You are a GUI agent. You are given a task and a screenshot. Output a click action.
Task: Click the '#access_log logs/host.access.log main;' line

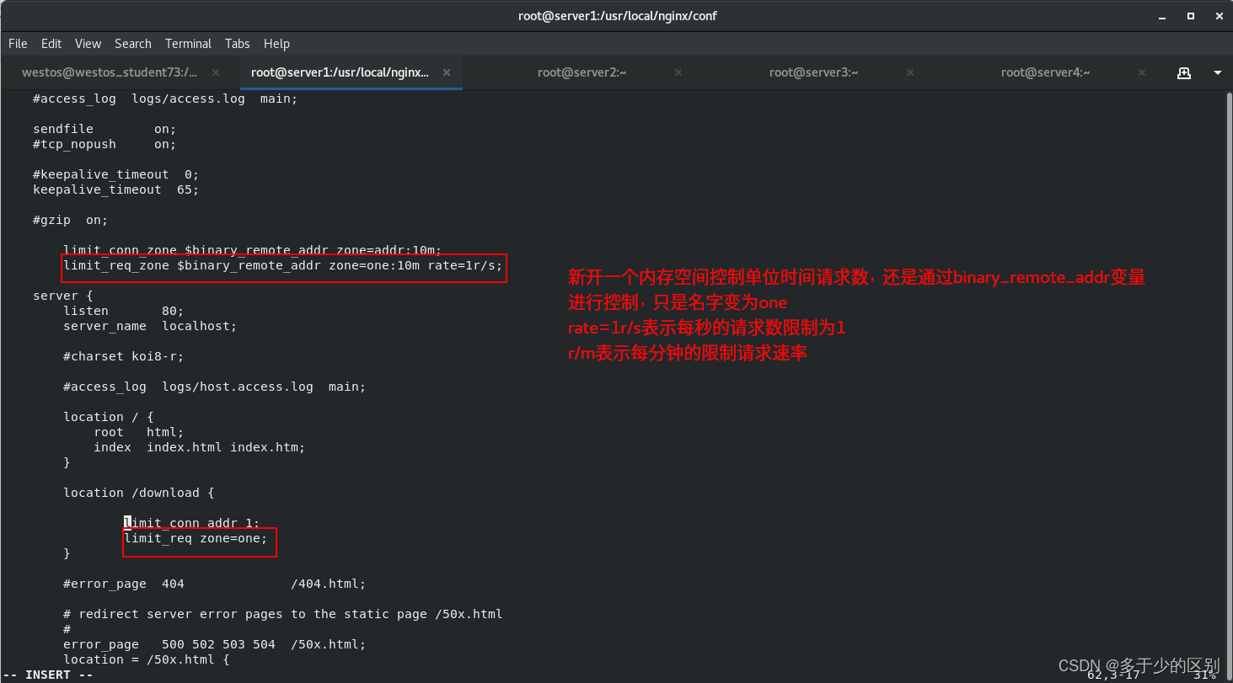click(214, 387)
